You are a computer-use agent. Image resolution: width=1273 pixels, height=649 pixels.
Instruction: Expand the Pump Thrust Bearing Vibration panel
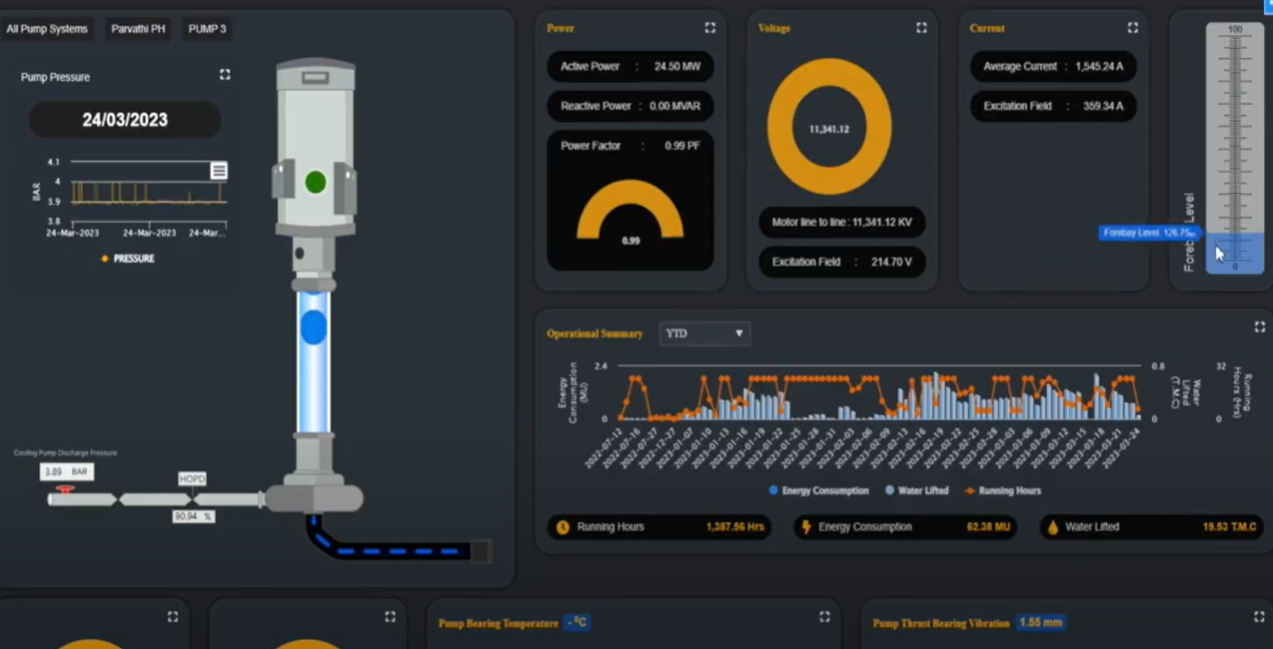(x=1258, y=617)
